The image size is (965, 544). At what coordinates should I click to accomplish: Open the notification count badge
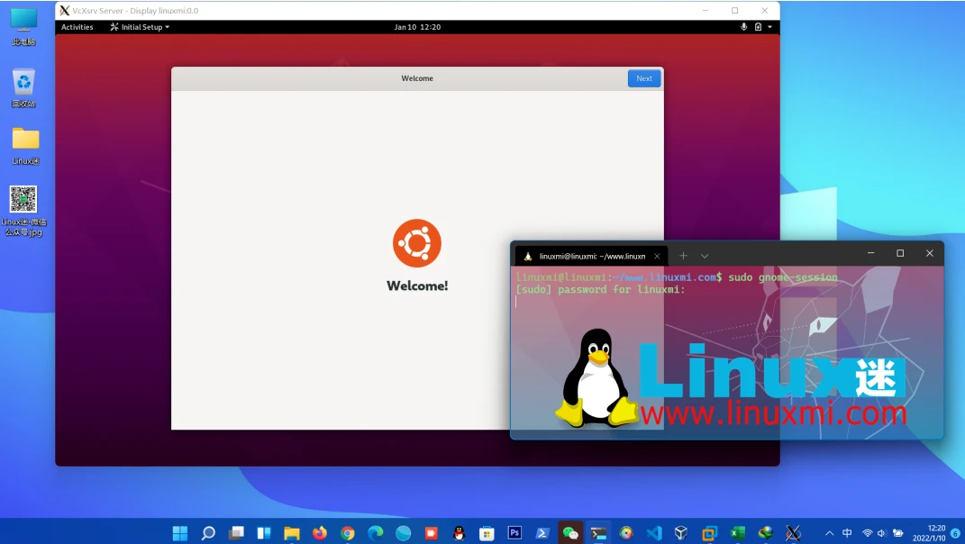click(955, 533)
